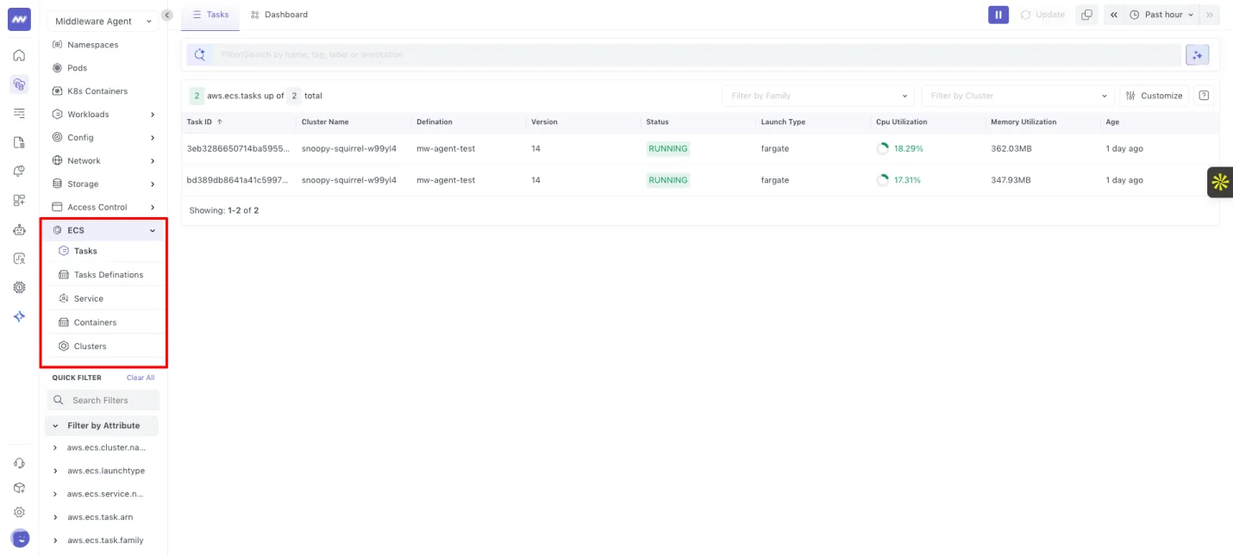Open the Filter by Cluster dropdown
Screen dimensions: 1233x556
pos(1018,96)
